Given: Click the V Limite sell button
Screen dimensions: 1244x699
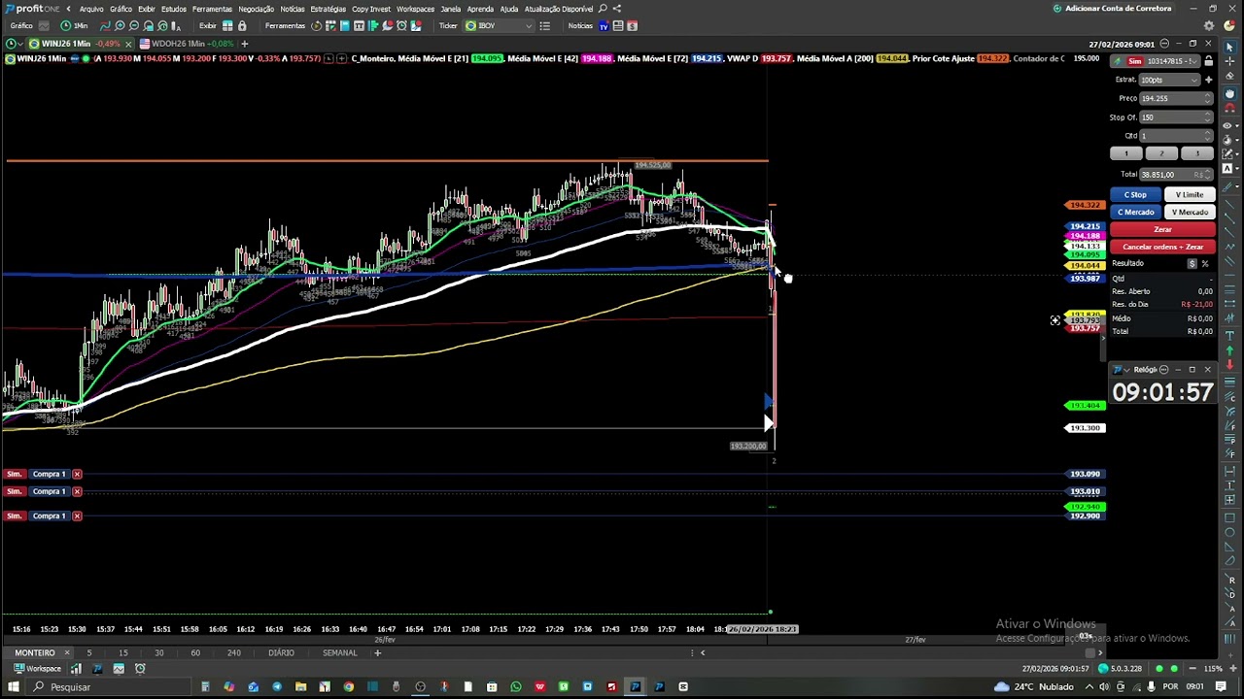Looking at the screenshot, I should pos(1190,194).
